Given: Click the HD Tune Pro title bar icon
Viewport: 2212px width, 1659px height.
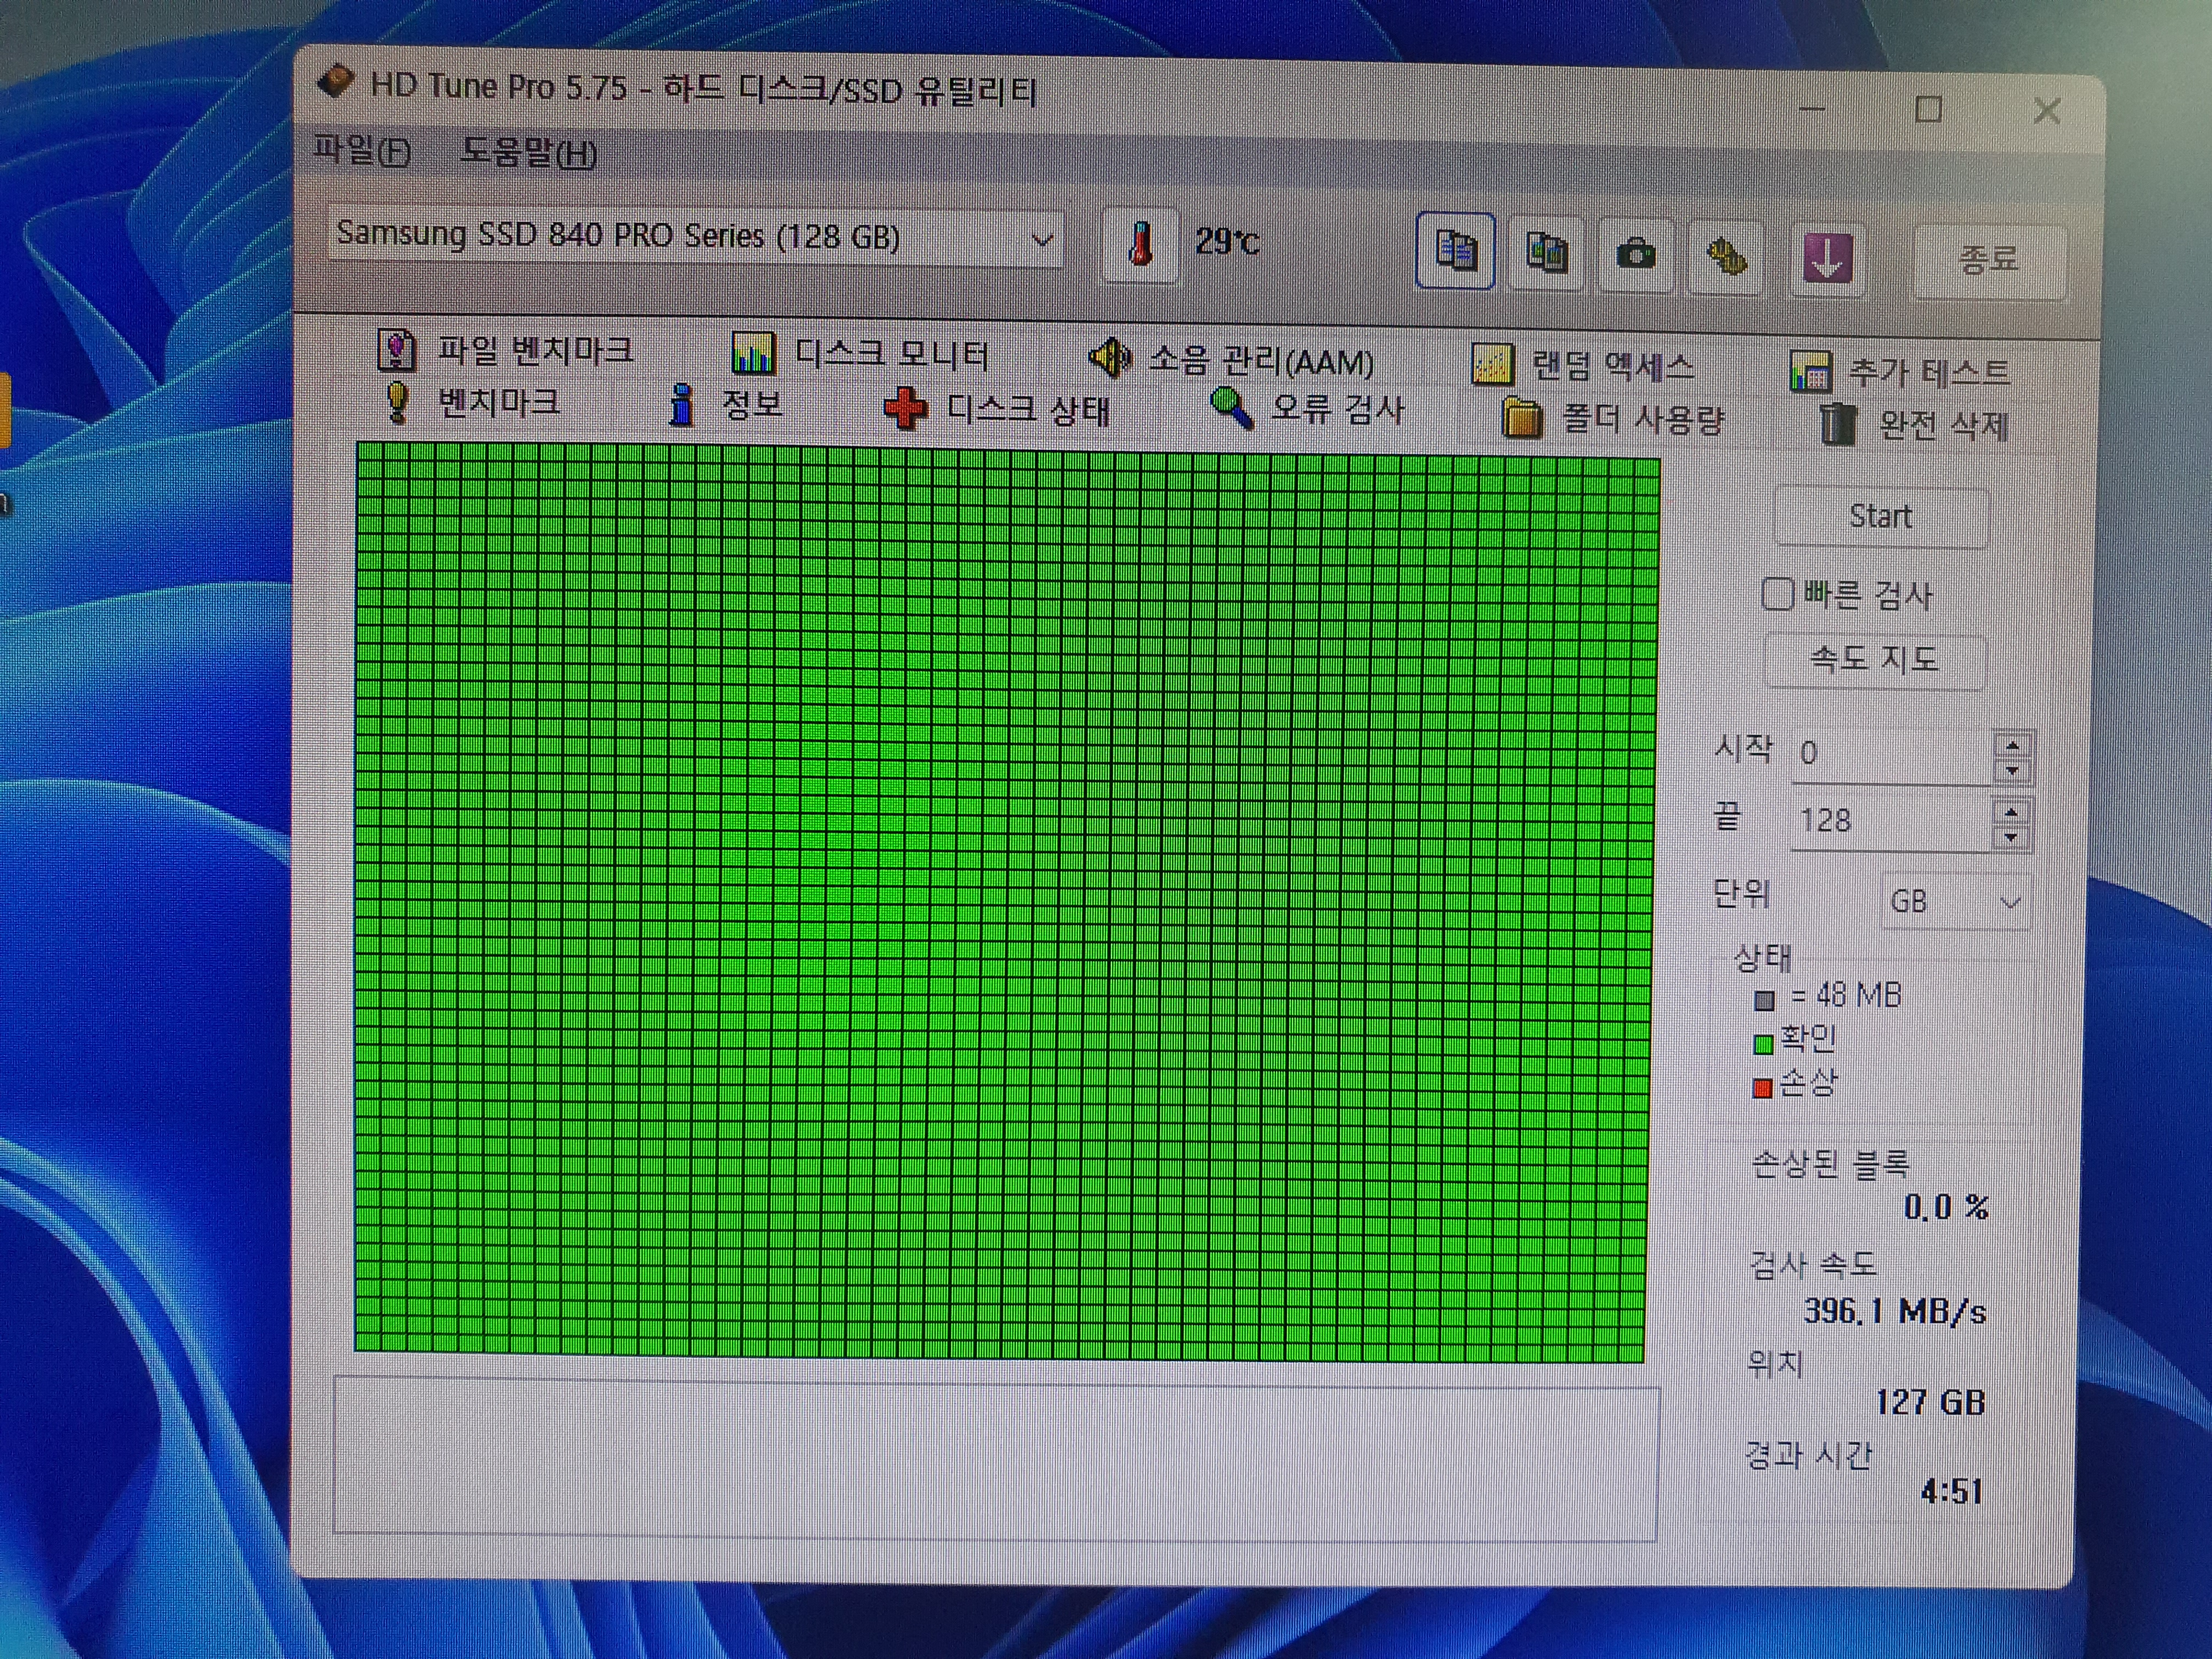Looking at the screenshot, I should [x=336, y=82].
